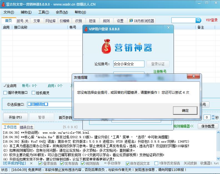Switch to the 工作日志 tab
Image resolution: width=220 pixels, height=174 pixels.
click(10, 127)
